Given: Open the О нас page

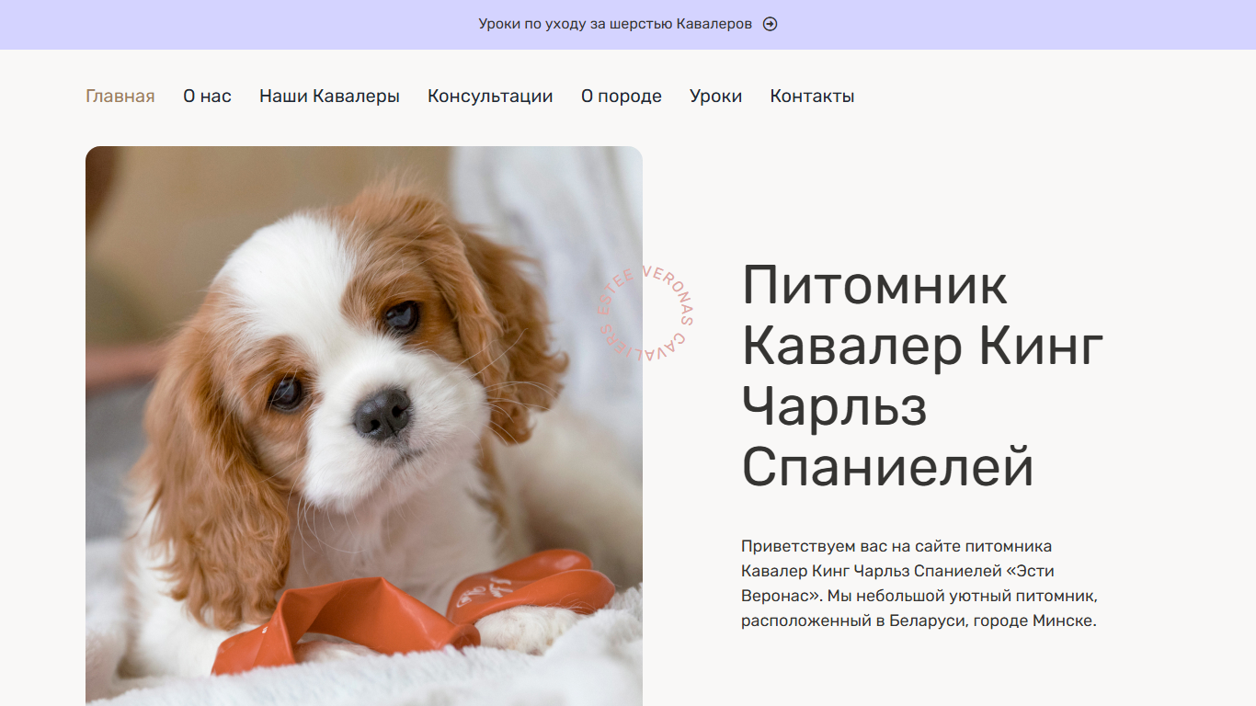Looking at the screenshot, I should pyautogui.click(x=207, y=96).
